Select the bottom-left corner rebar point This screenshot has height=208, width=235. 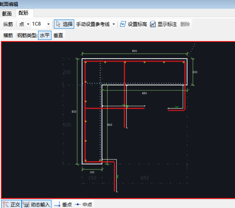click(86, 160)
